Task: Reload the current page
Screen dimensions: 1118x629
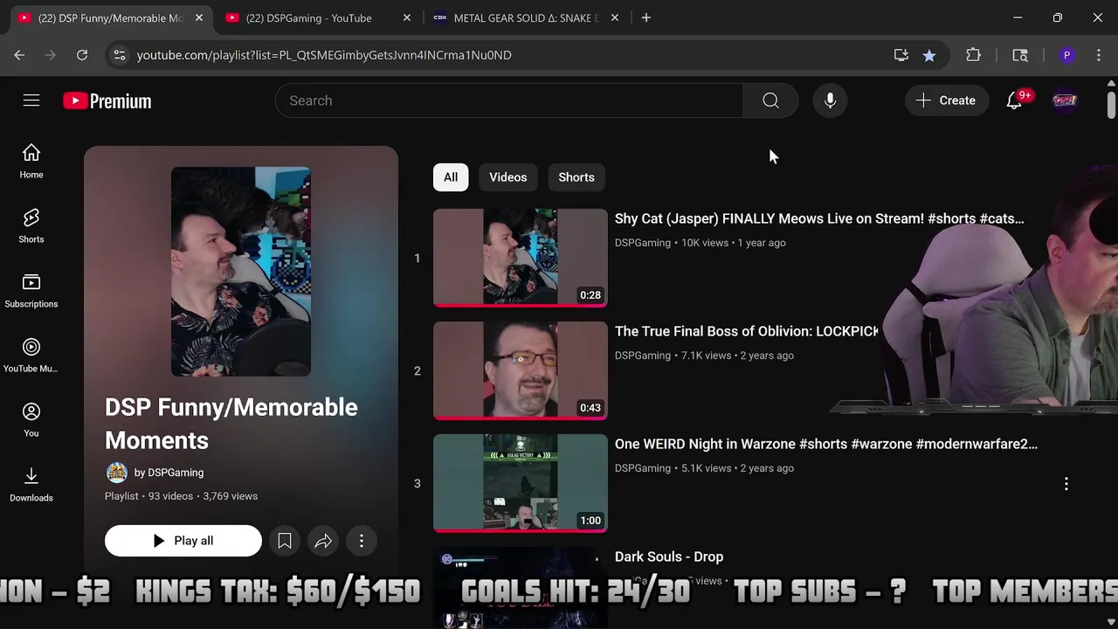Action: point(82,55)
